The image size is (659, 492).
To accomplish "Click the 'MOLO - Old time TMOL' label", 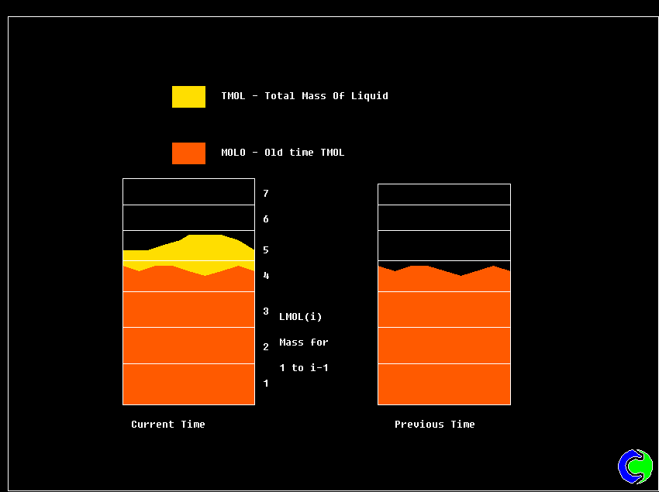I will (282, 153).
